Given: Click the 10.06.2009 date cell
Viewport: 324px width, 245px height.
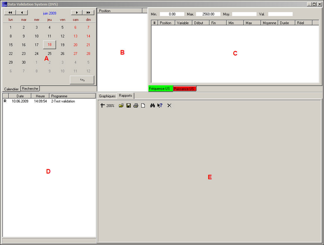Looking at the screenshot, I should [20, 101].
